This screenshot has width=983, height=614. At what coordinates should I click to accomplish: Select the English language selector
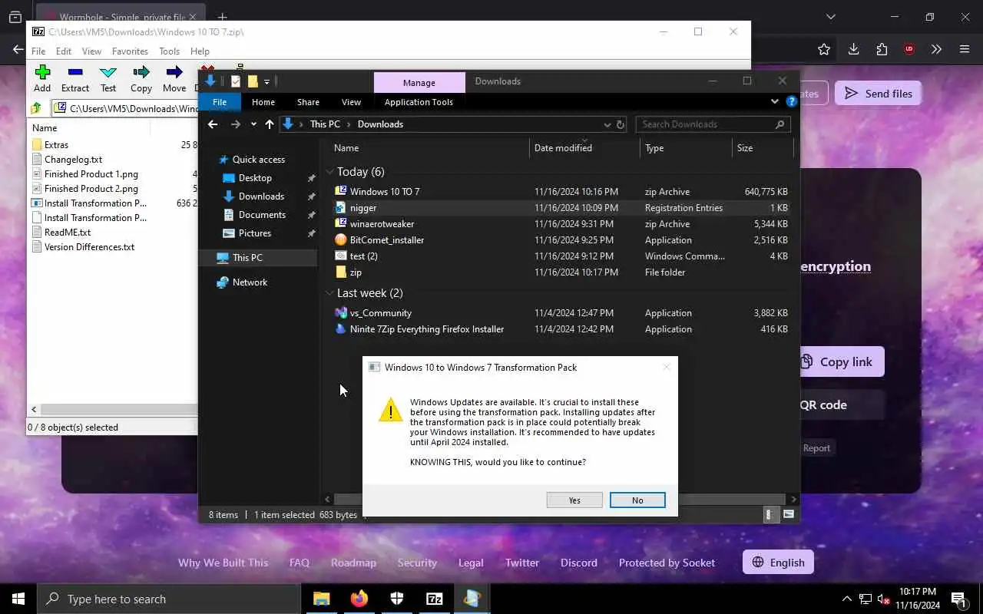click(x=778, y=563)
